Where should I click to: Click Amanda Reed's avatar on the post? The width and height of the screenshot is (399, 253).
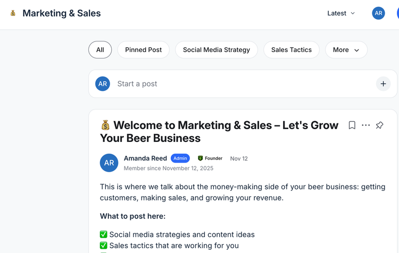tap(109, 163)
